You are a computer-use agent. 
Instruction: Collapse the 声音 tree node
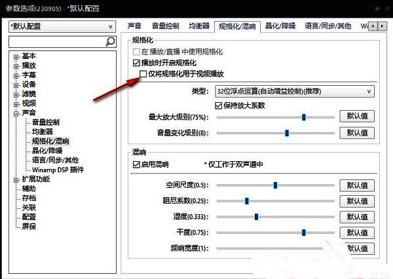16,114
